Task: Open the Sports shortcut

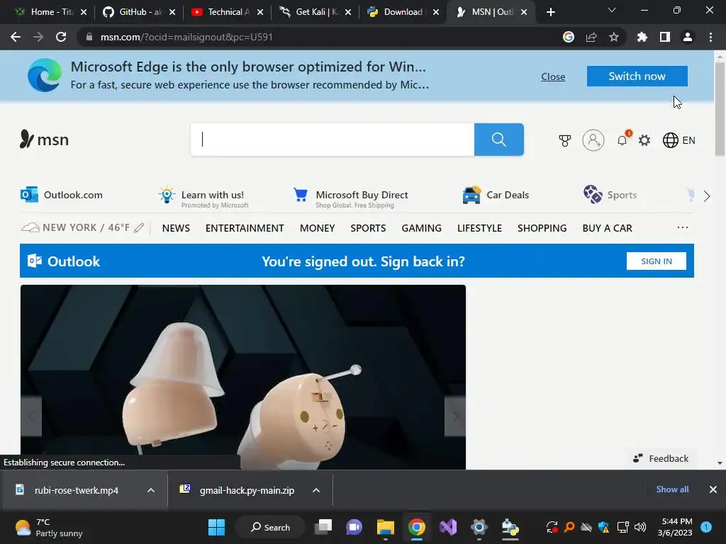Action: coord(610,195)
